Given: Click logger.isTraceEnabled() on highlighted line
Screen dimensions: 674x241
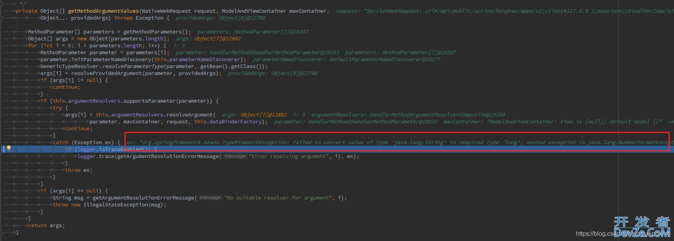Looking at the screenshot, I should (114, 150).
